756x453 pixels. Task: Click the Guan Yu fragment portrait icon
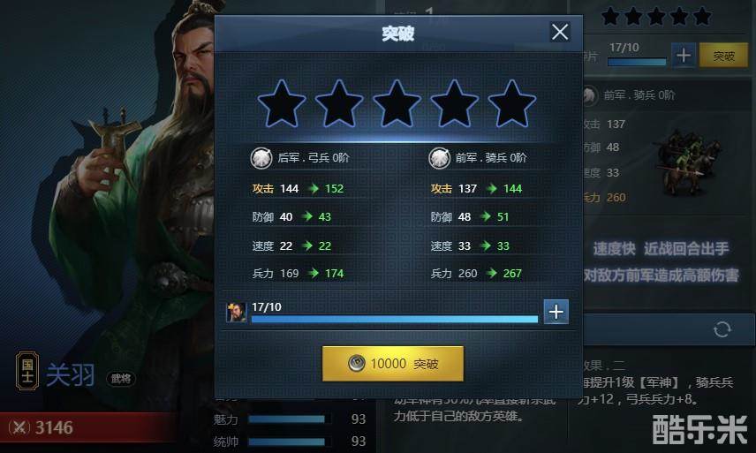click(237, 313)
